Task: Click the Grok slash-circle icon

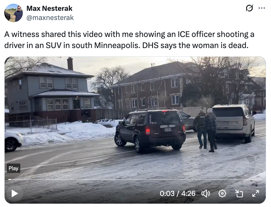Action: pos(249,8)
